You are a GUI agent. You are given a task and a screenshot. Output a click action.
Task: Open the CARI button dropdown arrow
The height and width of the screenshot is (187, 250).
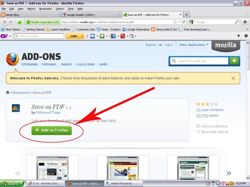(x=82, y=36)
